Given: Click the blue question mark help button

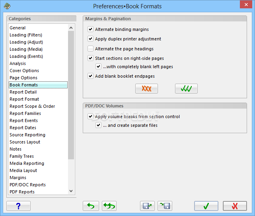Looking at the screenshot, I should [x=18, y=206].
